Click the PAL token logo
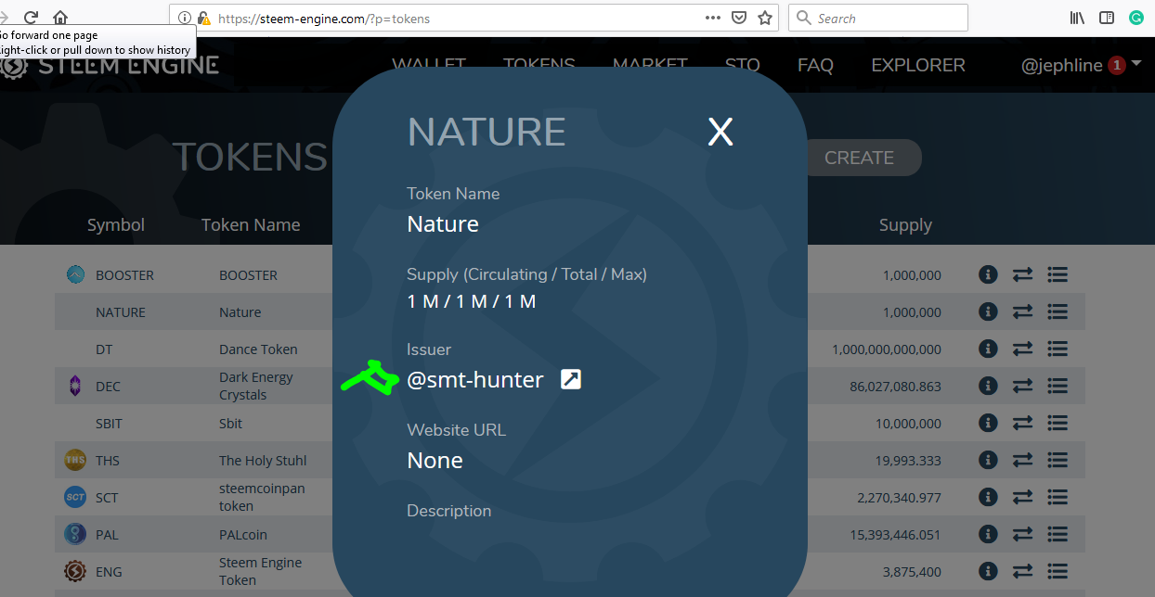Image resolution: width=1155 pixels, height=597 pixels. click(75, 534)
